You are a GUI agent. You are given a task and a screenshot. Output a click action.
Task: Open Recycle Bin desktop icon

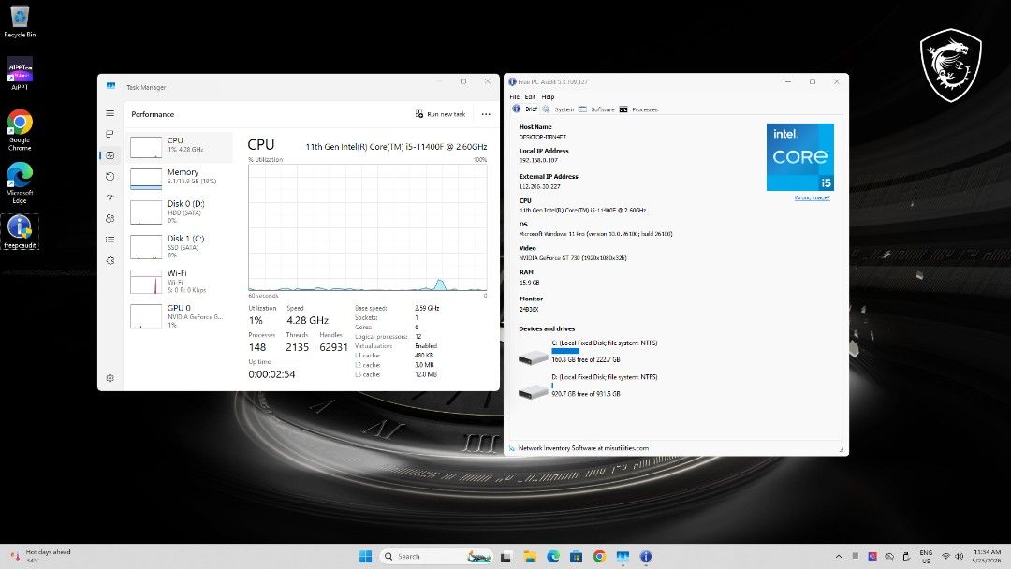coord(20,22)
